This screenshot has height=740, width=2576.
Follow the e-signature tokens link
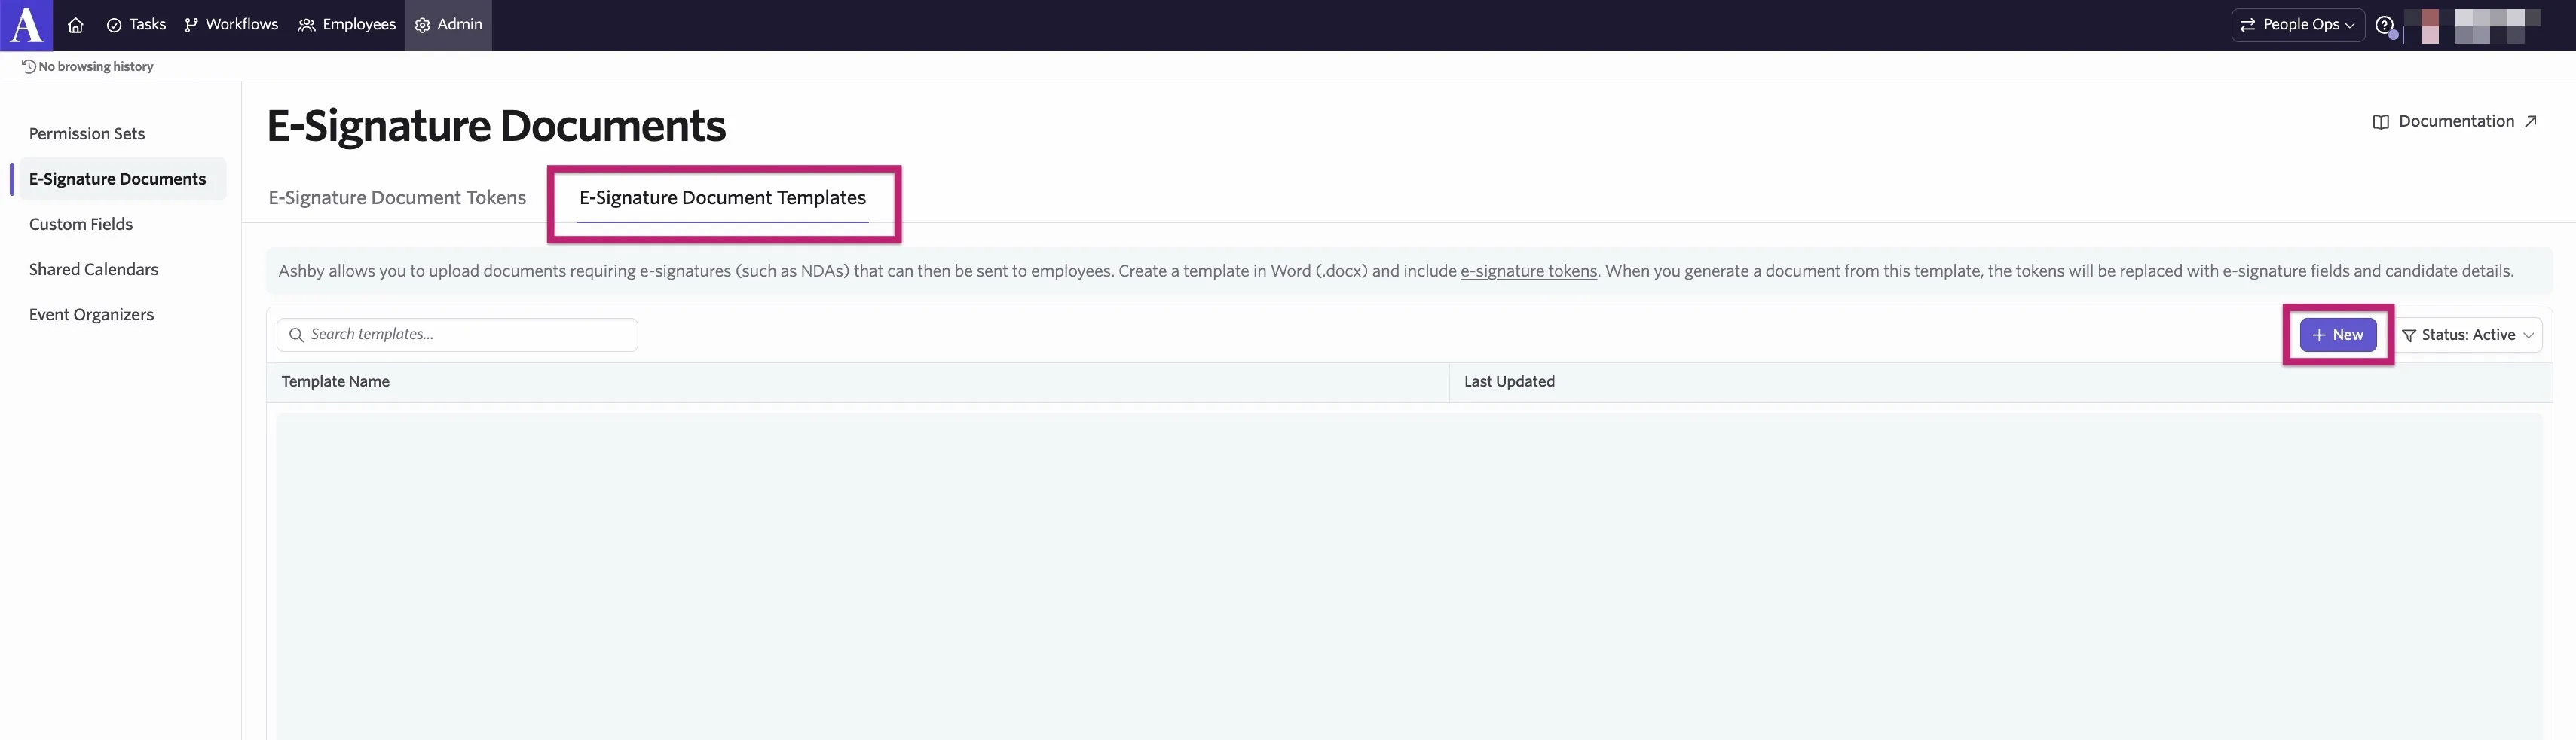point(1529,271)
